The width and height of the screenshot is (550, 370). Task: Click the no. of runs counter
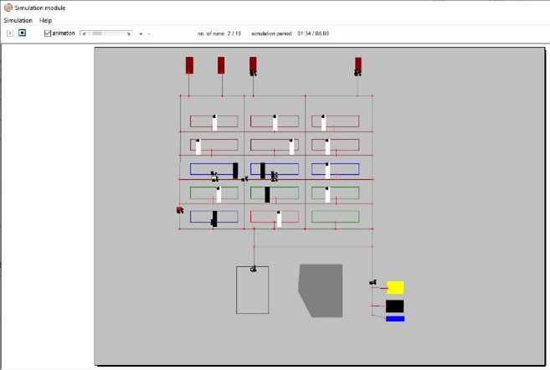pos(219,33)
